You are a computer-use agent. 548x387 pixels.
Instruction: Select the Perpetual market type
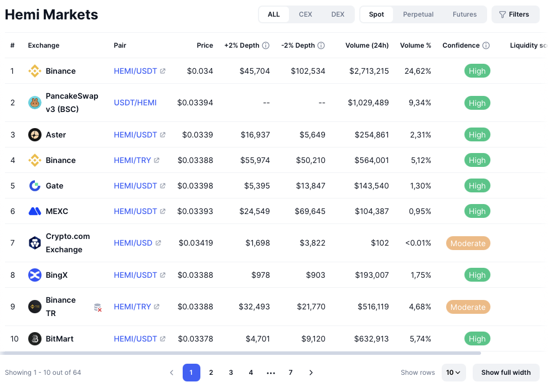pos(418,14)
